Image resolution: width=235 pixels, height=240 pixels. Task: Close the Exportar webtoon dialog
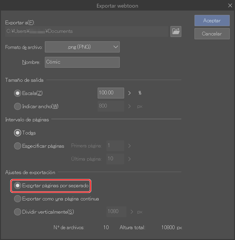tap(230, 5)
